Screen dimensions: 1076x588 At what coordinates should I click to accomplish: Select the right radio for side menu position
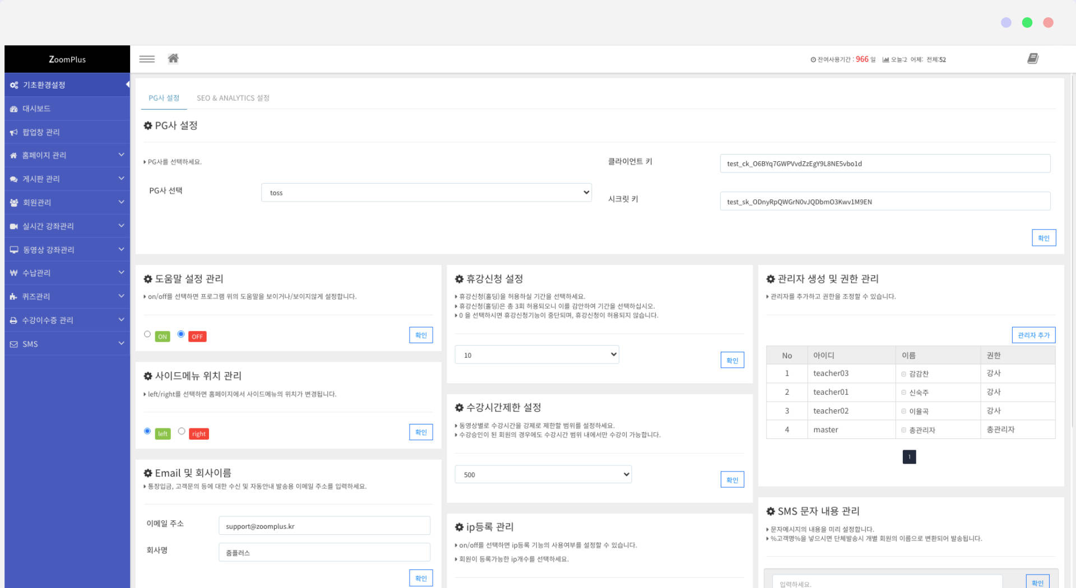click(182, 431)
